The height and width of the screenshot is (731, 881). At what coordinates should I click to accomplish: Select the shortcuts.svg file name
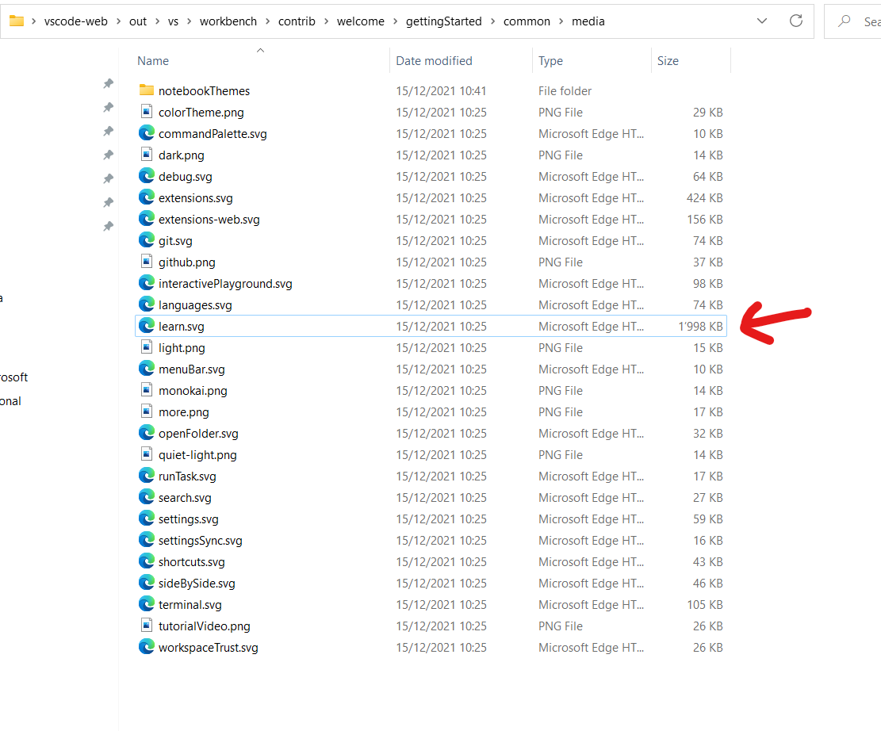(x=192, y=562)
